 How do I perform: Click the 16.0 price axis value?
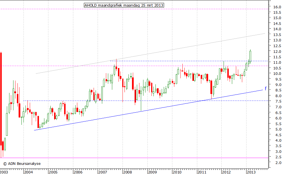point(277,7)
